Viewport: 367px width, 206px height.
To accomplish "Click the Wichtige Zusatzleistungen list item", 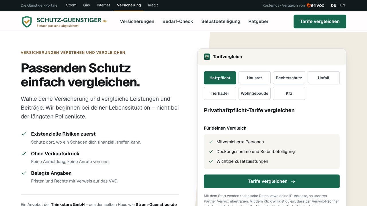I will (x=242, y=161).
